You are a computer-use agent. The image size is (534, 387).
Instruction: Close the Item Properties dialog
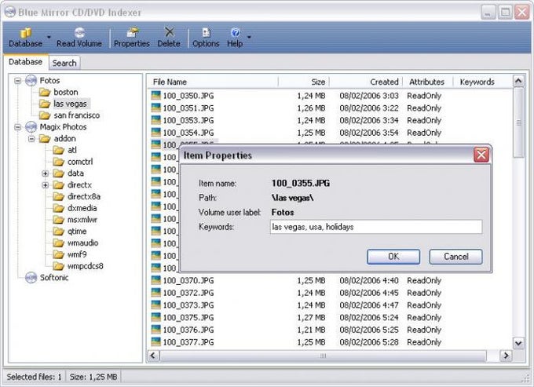481,155
